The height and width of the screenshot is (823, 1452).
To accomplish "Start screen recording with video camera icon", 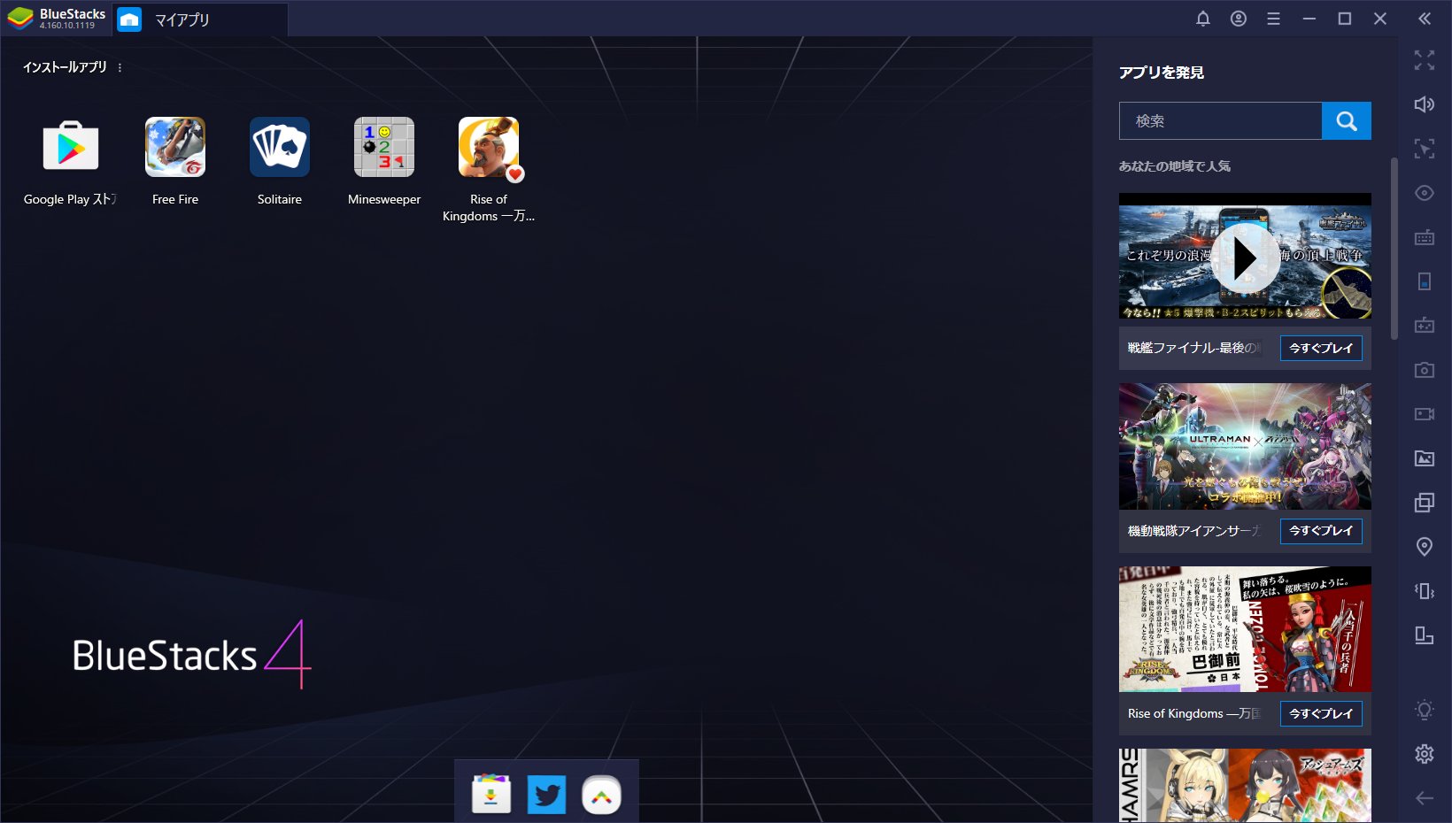I will click(x=1425, y=414).
